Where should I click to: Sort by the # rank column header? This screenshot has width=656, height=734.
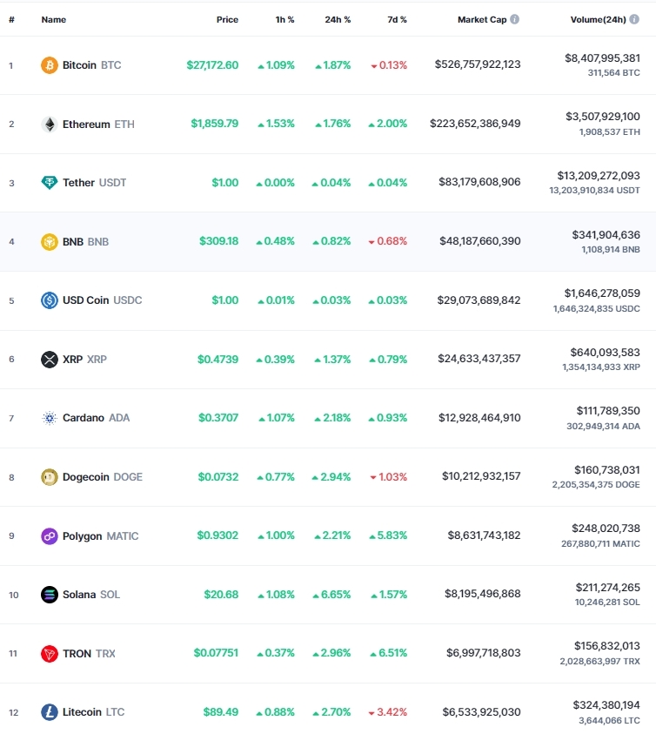click(x=11, y=20)
